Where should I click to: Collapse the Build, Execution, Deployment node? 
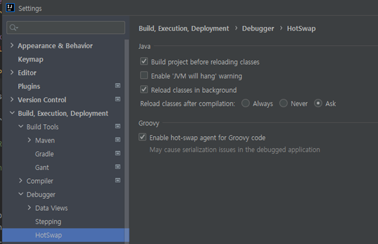point(12,113)
